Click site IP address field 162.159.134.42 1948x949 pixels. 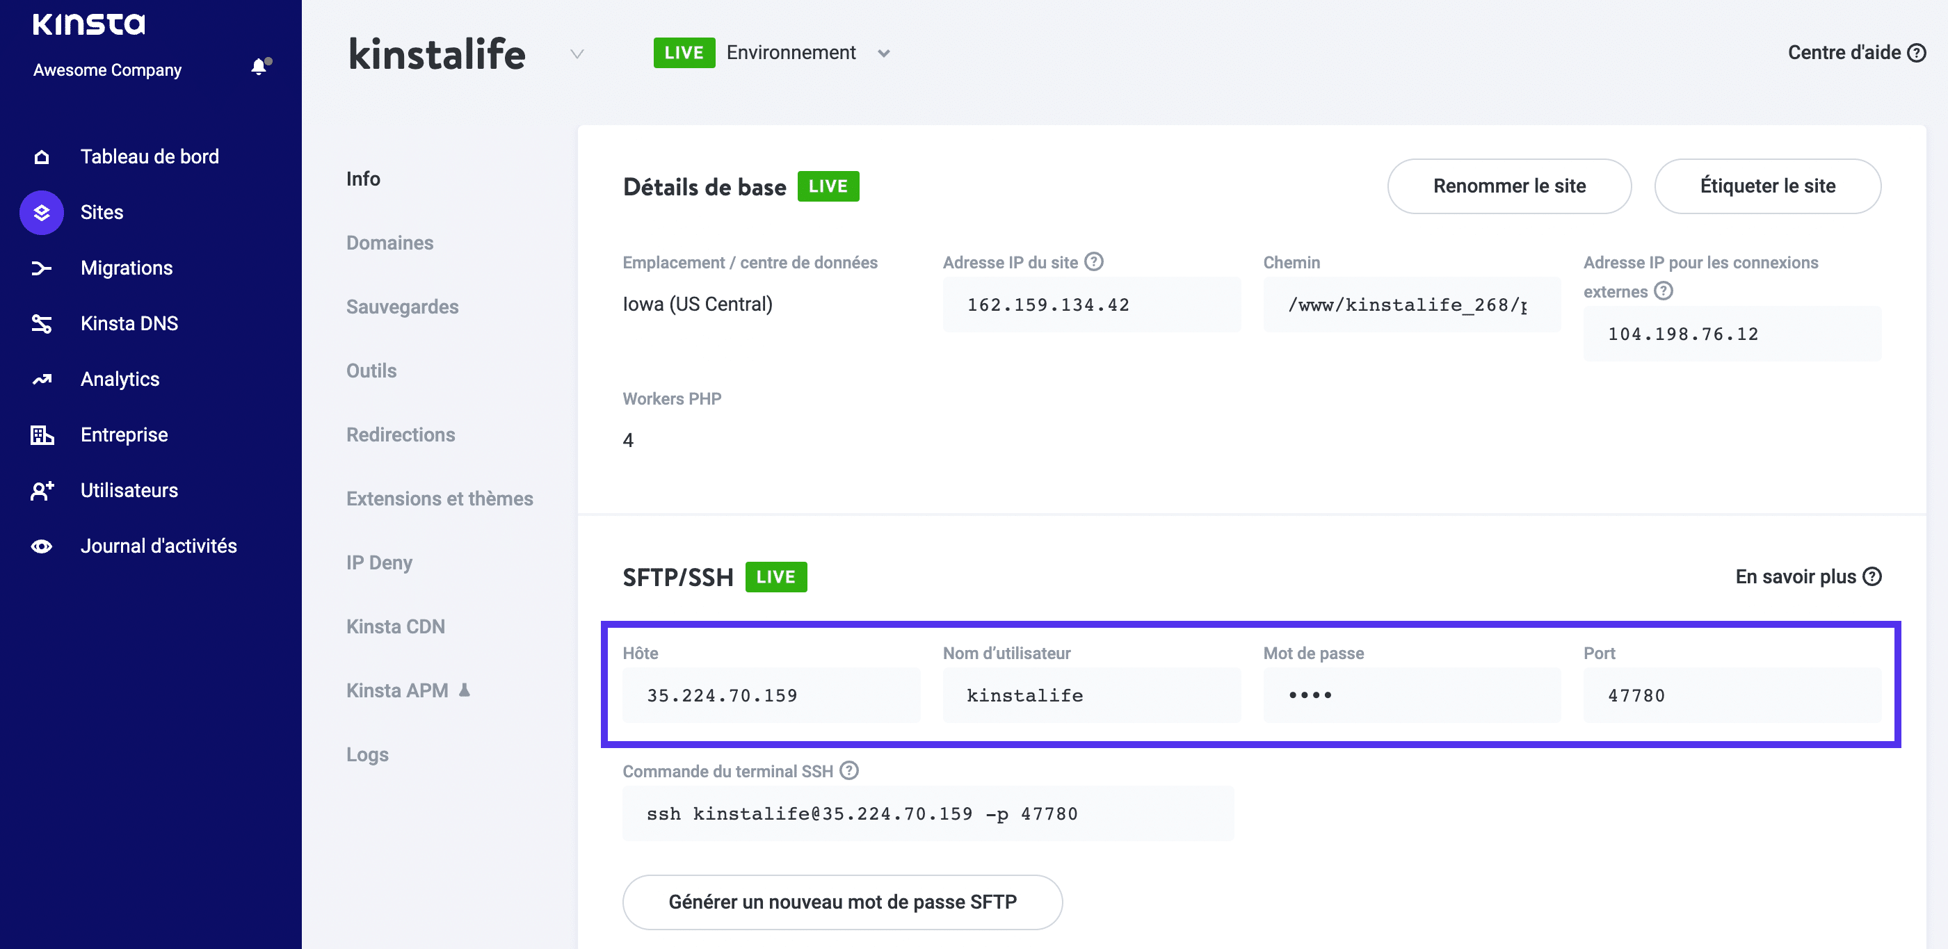[1091, 305]
